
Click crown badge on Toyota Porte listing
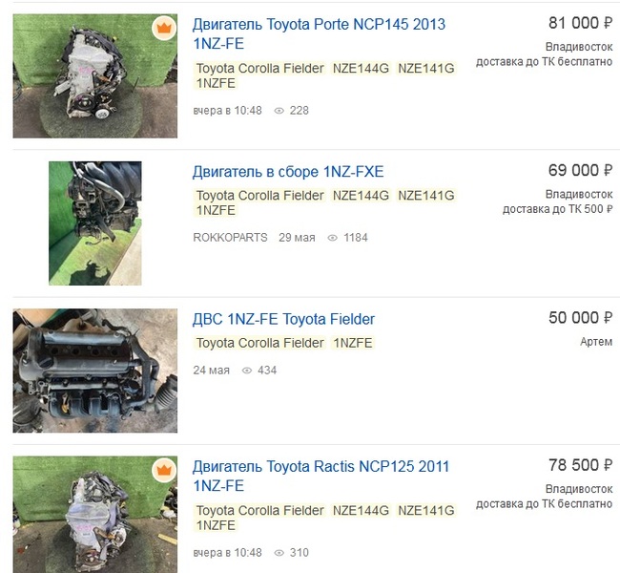pos(164,28)
